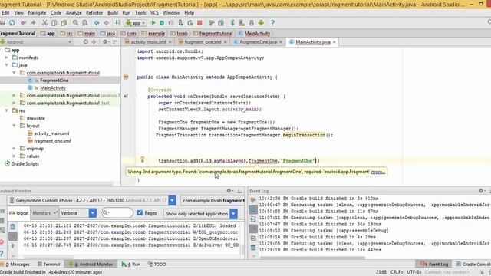Click the green Run app icon

tap(153, 23)
